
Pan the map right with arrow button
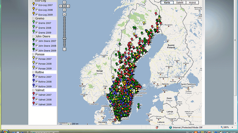(69, 6)
